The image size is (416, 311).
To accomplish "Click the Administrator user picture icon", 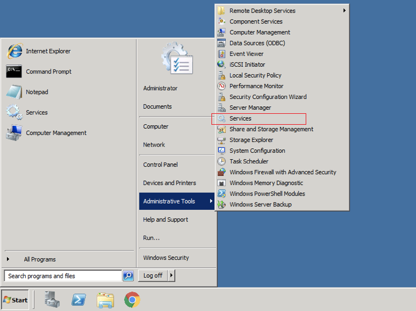I will coord(177,58).
